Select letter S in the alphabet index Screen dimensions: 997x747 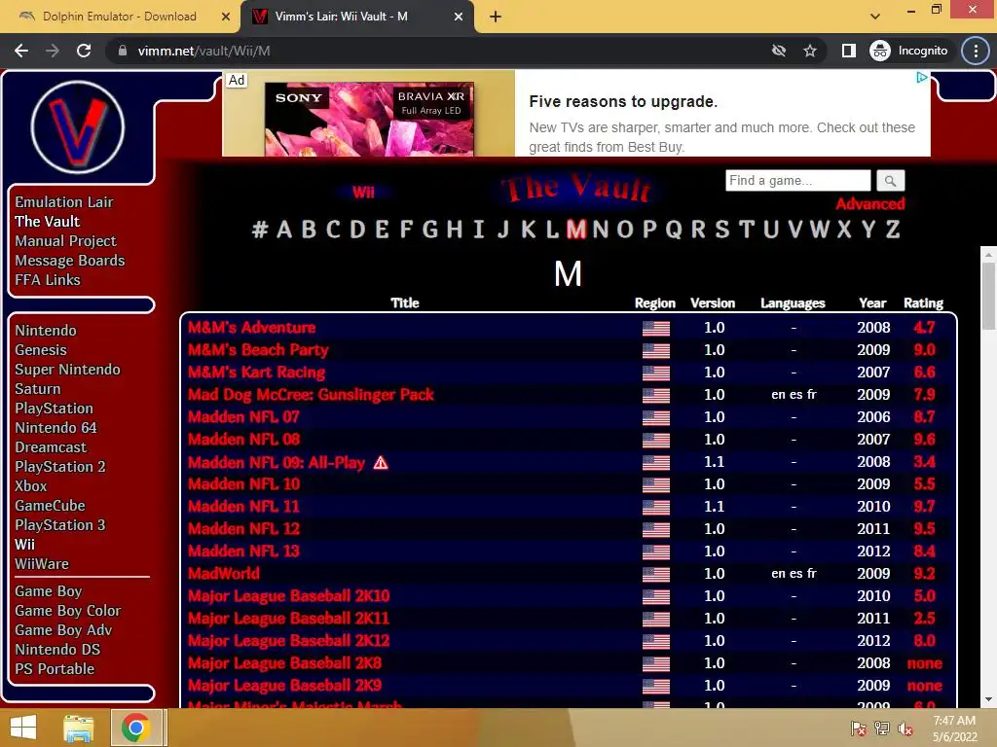click(x=722, y=230)
